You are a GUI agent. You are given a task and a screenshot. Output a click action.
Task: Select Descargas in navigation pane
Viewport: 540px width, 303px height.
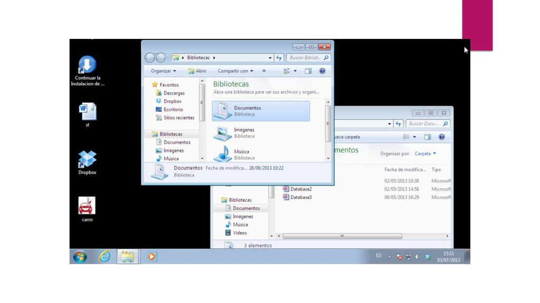pyautogui.click(x=170, y=93)
